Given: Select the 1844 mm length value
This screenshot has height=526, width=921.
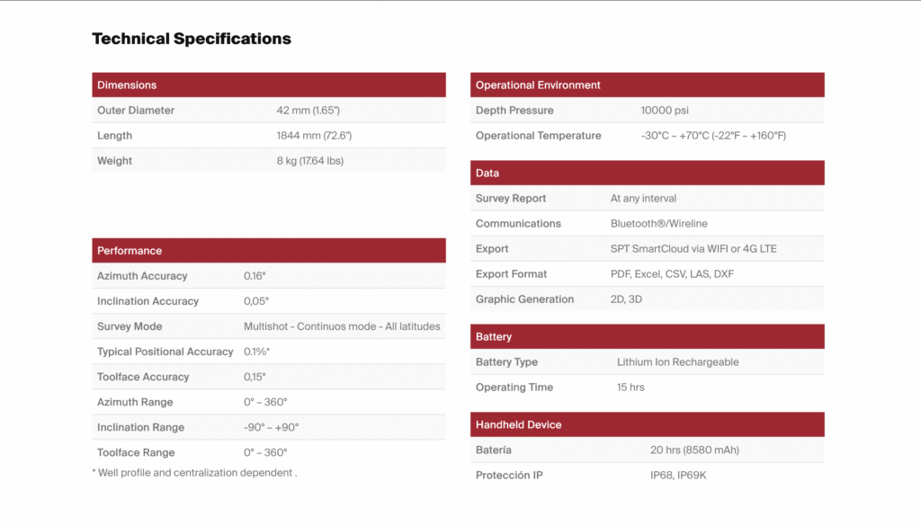Looking at the screenshot, I should [x=314, y=136].
